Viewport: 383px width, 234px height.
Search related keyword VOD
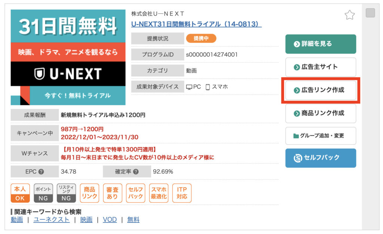click(x=110, y=219)
